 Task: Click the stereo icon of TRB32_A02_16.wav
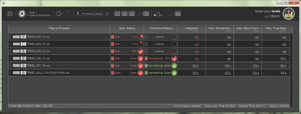[23, 37]
